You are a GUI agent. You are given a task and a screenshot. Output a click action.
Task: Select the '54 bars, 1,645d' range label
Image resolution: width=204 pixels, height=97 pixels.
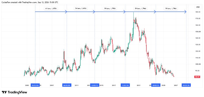81,8
